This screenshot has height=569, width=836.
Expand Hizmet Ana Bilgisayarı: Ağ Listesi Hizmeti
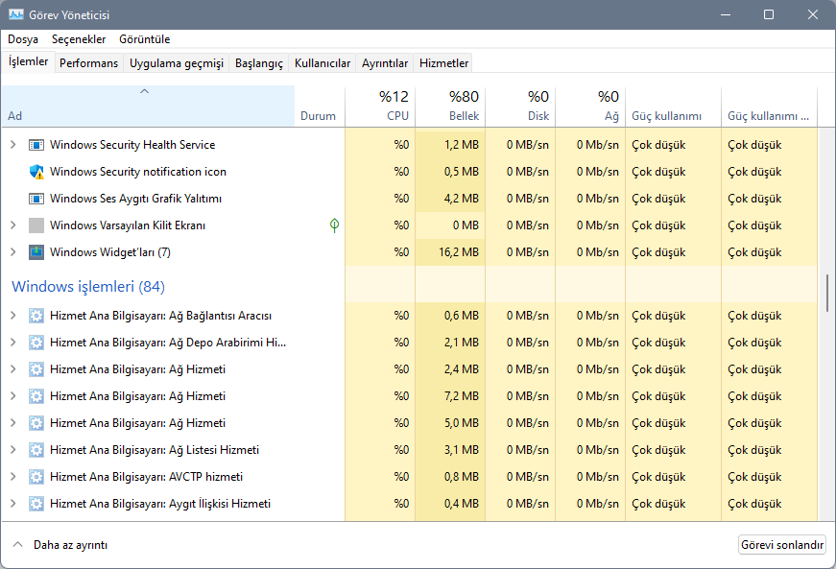coord(12,450)
